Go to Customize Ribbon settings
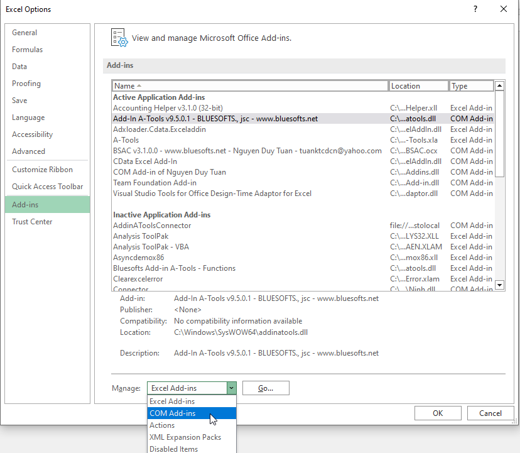Image resolution: width=520 pixels, height=453 pixels. coord(48,169)
